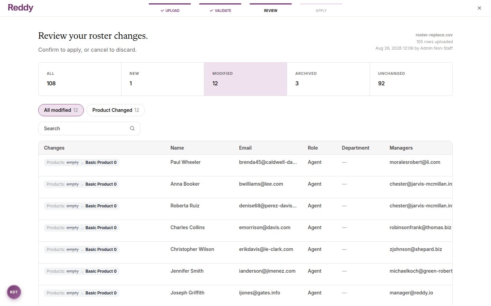This screenshot has width=491, height=306.
Task: Select Anna Booker's name
Action: click(185, 184)
